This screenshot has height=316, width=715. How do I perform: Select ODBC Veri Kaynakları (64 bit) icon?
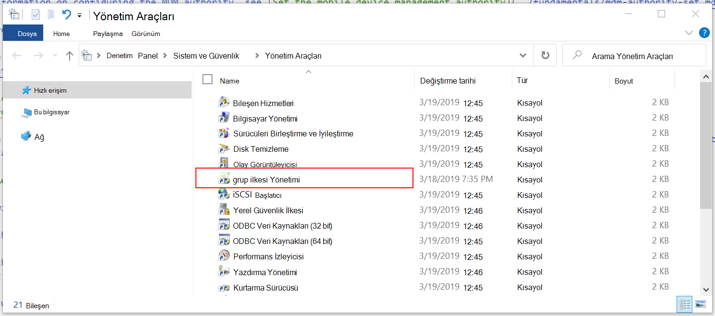tap(224, 241)
